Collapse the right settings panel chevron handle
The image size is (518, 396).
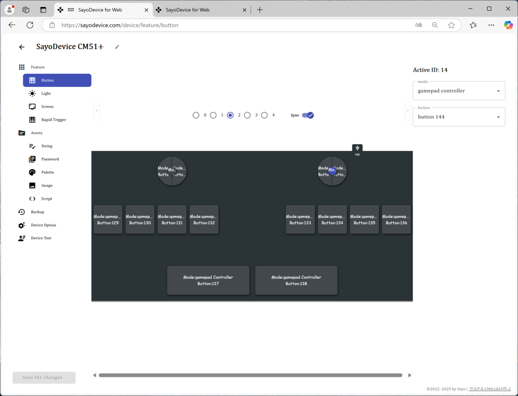click(407, 111)
